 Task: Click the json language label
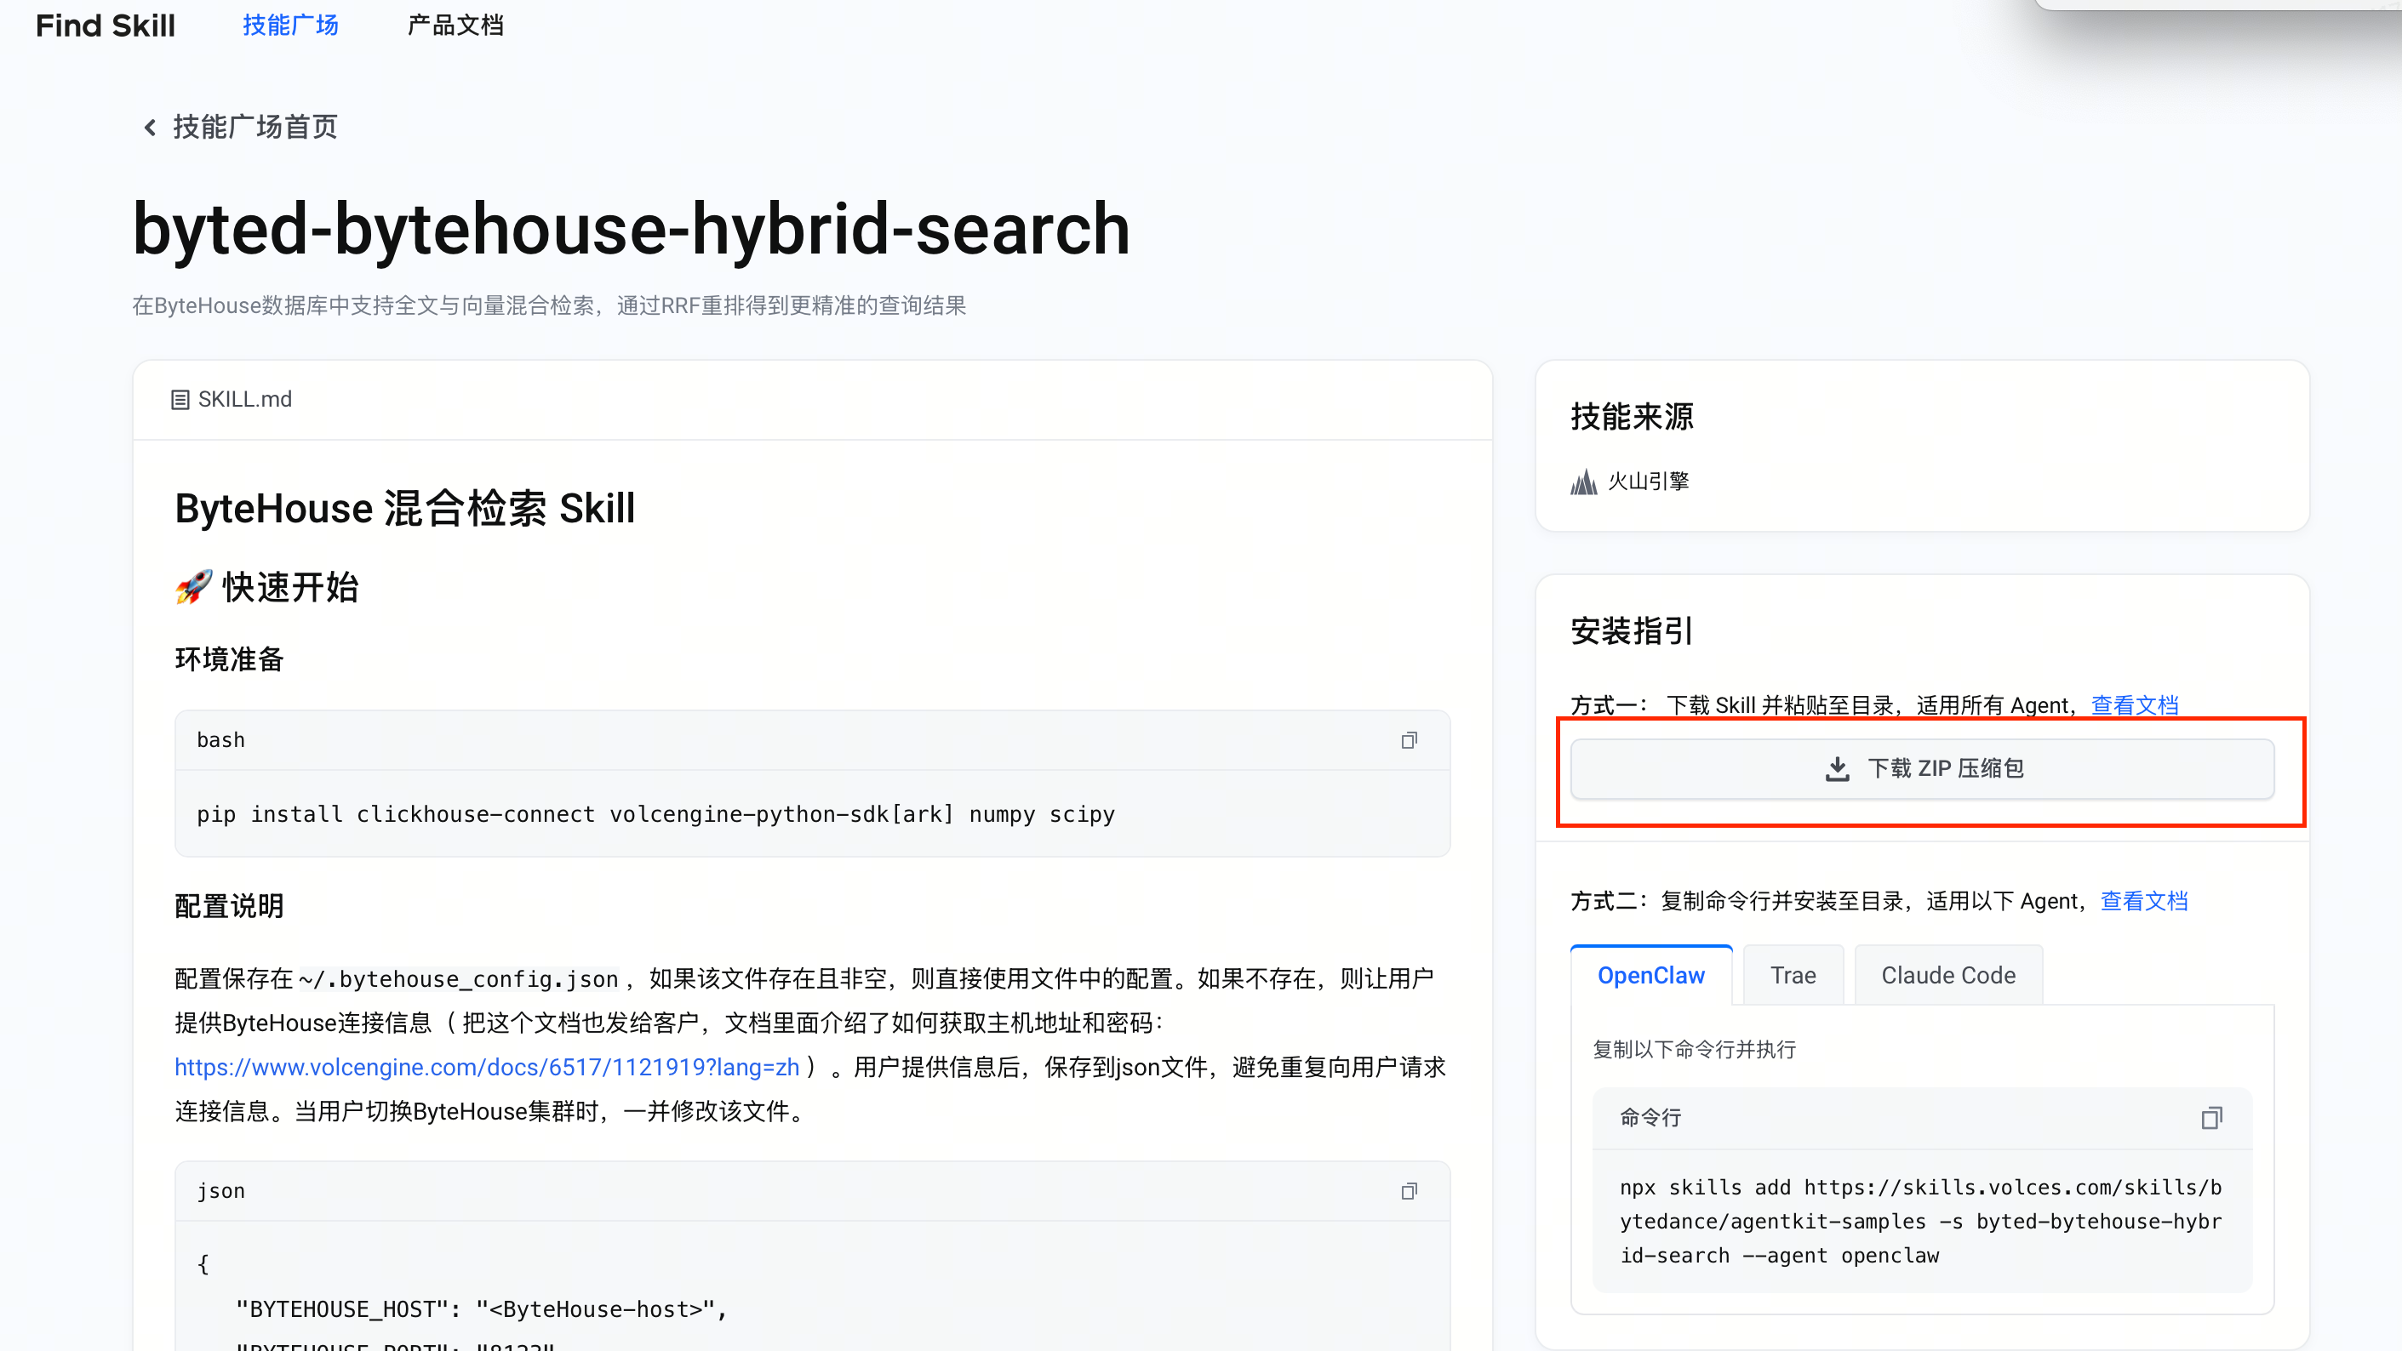(220, 1191)
